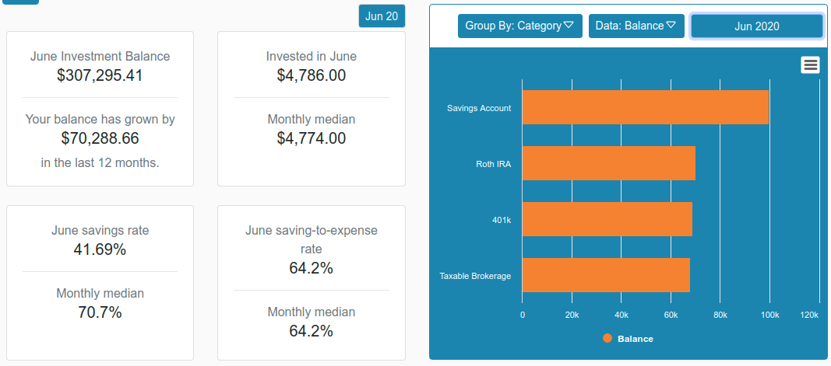Viewport: 831px width, 366px height.
Task: Toggle the Balance series legend item
Action: (x=629, y=339)
